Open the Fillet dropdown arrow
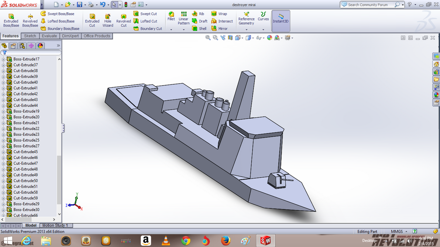The width and height of the screenshot is (440, 247). (x=171, y=29)
